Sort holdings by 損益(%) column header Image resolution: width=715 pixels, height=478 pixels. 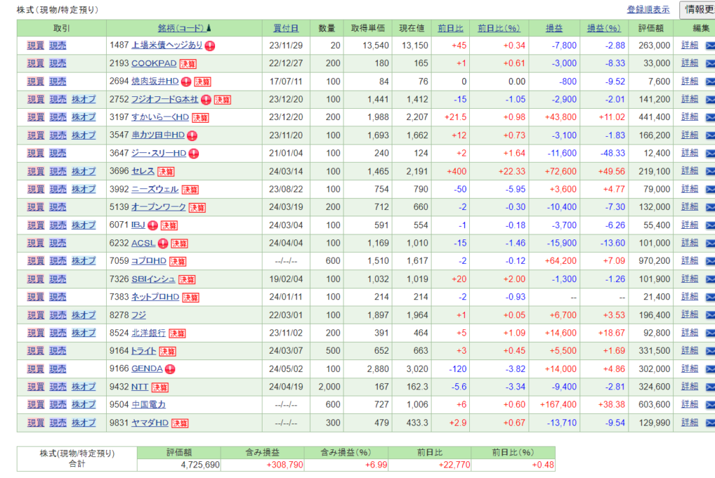click(604, 28)
